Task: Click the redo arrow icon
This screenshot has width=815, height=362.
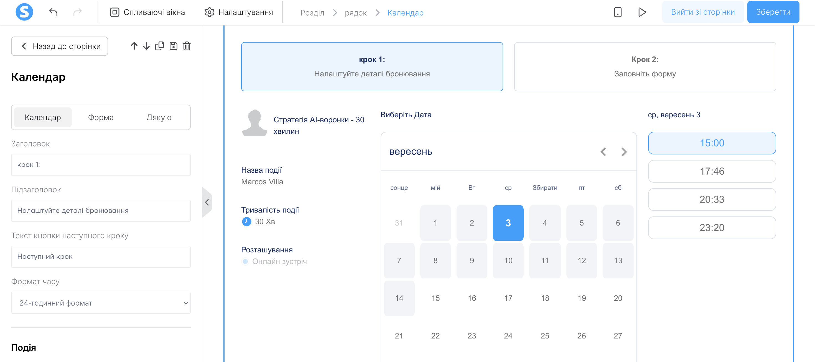Action: (x=78, y=12)
